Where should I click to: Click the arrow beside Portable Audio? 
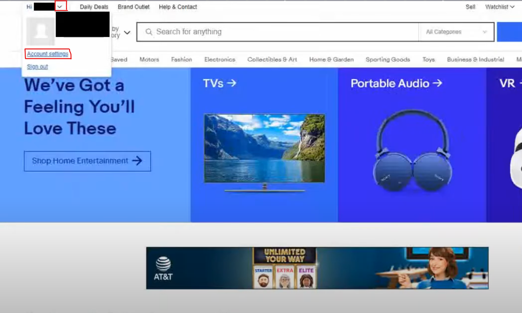tap(438, 83)
